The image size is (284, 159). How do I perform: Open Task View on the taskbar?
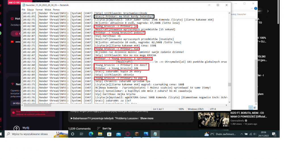pyautogui.click(x=82, y=134)
